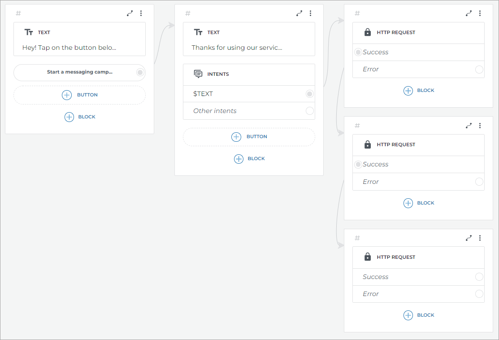Open three-dot menu on top HTTP Request card
Image resolution: width=499 pixels, height=340 pixels.
pyautogui.click(x=480, y=13)
